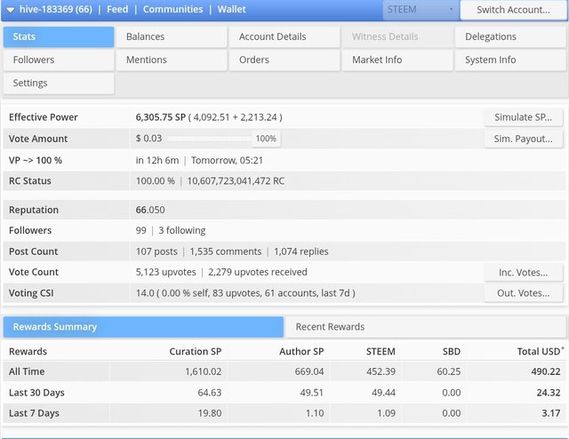Select the Stats tab
The width and height of the screenshot is (569, 439).
59,36
